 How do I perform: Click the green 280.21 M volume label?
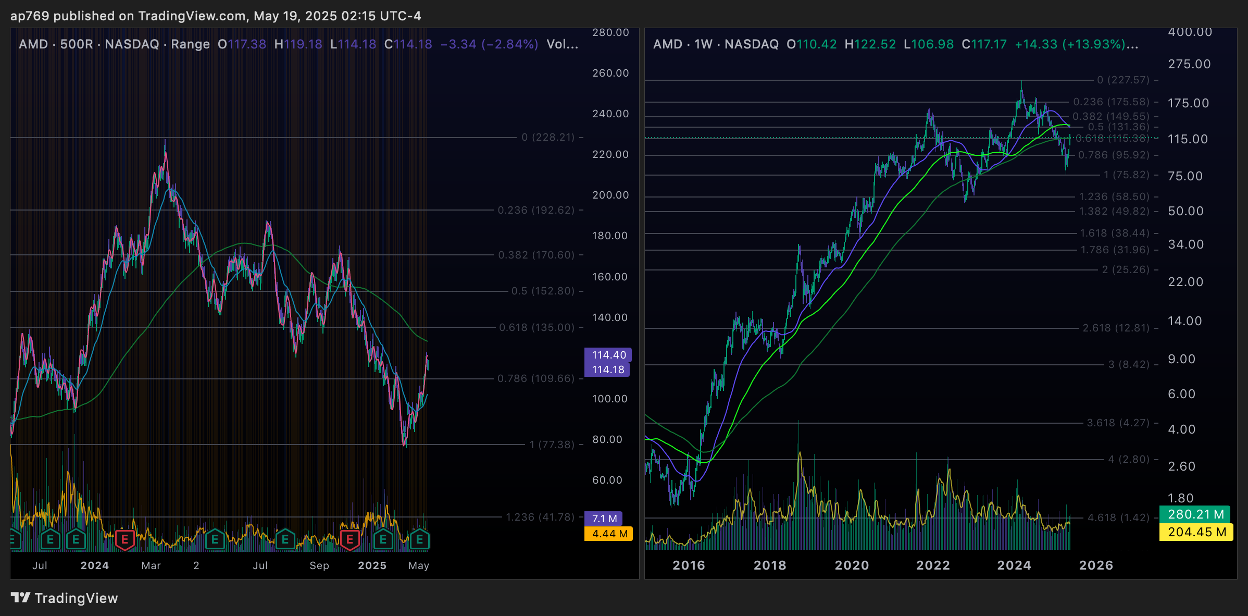[1195, 514]
